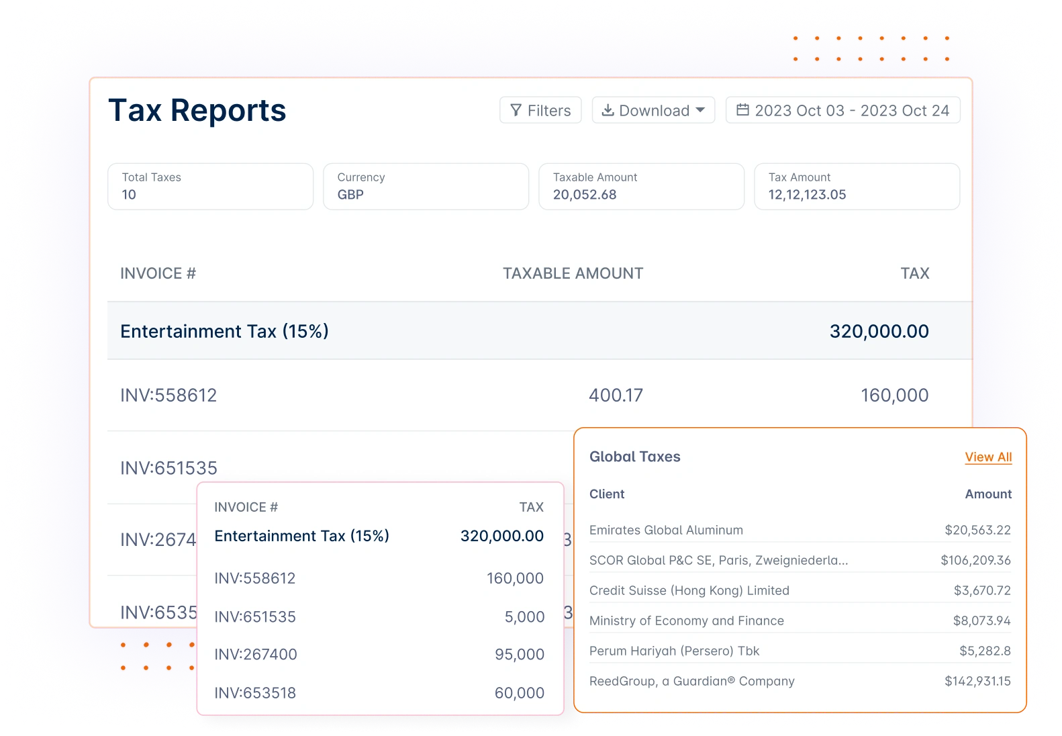Click the amount $106,209.36
This screenshot has width=1062, height=736.
[975, 560]
